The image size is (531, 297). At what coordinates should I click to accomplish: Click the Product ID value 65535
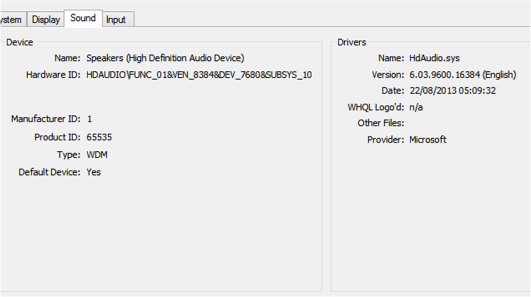[99, 138]
